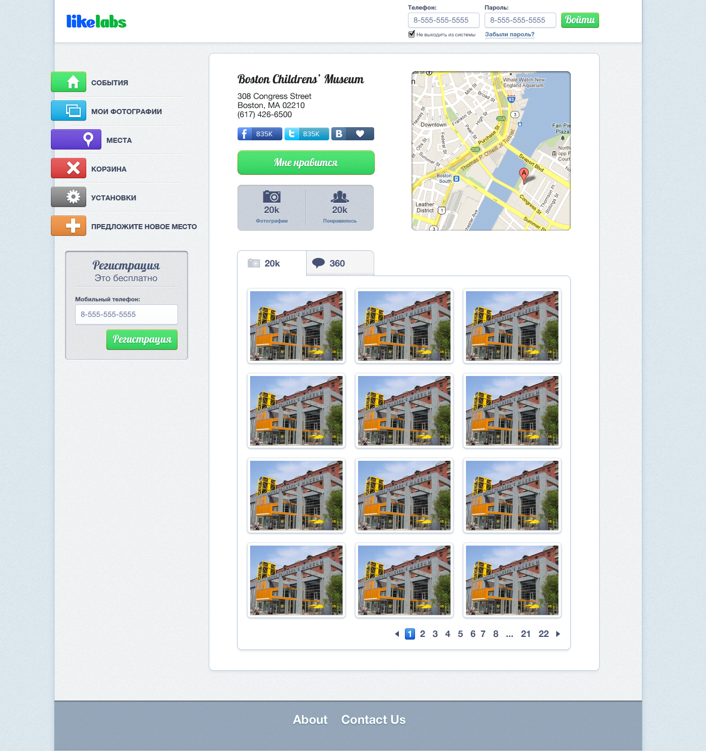Toggle the stay signed in checkbox
706x751 pixels.
(411, 34)
